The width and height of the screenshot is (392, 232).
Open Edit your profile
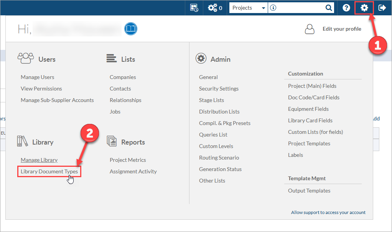point(341,29)
